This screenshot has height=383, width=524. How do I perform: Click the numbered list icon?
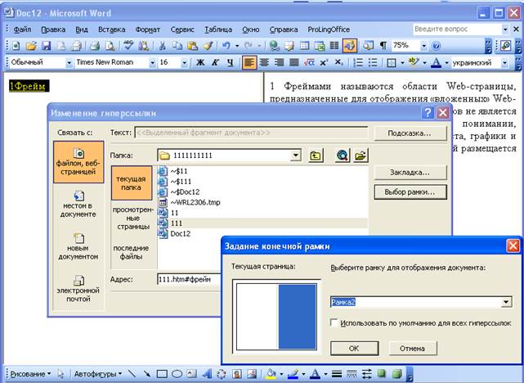[x=358, y=62]
